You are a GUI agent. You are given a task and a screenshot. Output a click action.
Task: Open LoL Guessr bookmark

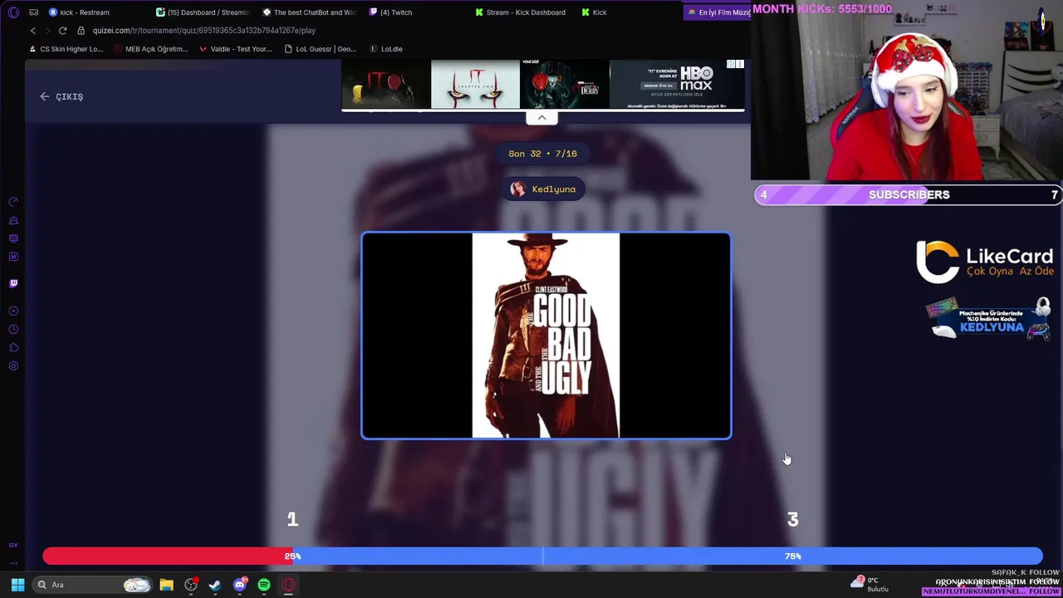click(x=320, y=49)
